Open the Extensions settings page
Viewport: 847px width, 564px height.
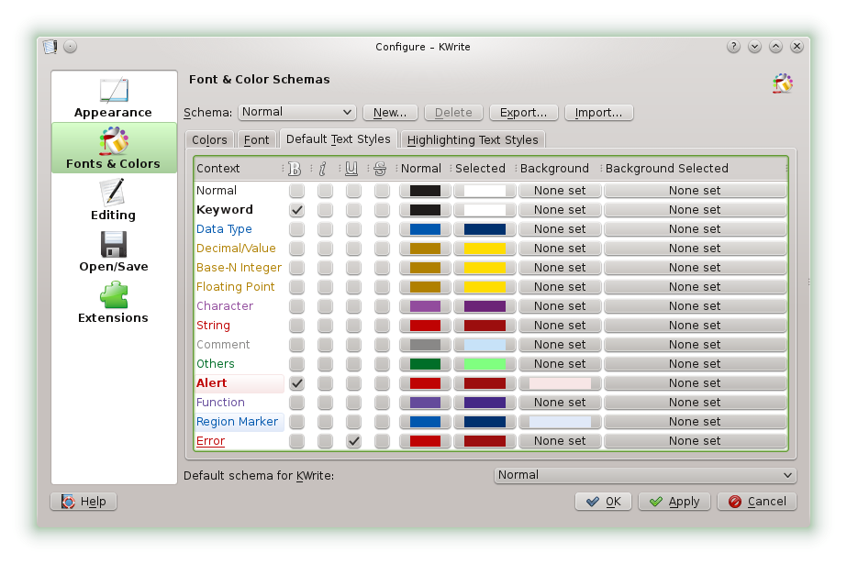click(x=114, y=303)
